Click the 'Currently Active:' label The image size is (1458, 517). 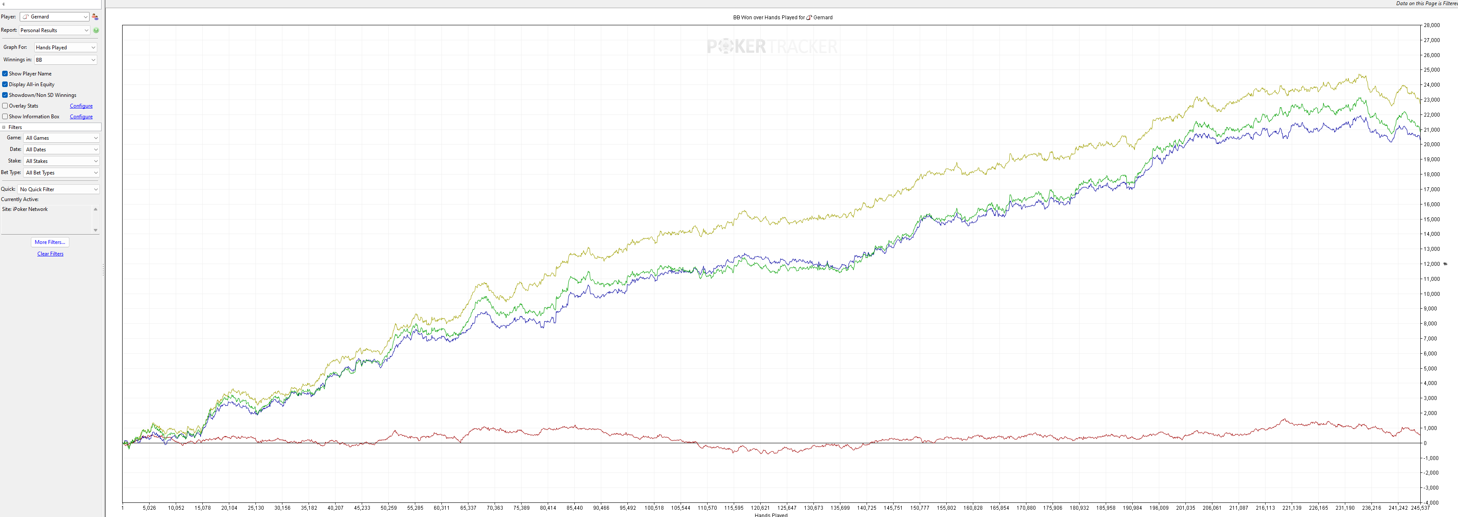tap(20, 199)
